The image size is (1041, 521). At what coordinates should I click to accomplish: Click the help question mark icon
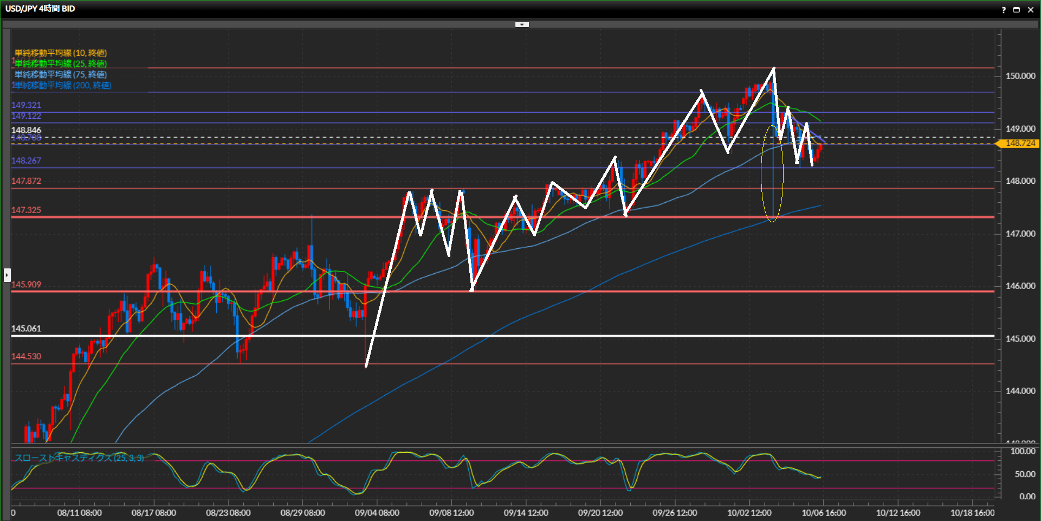[x=1004, y=10]
